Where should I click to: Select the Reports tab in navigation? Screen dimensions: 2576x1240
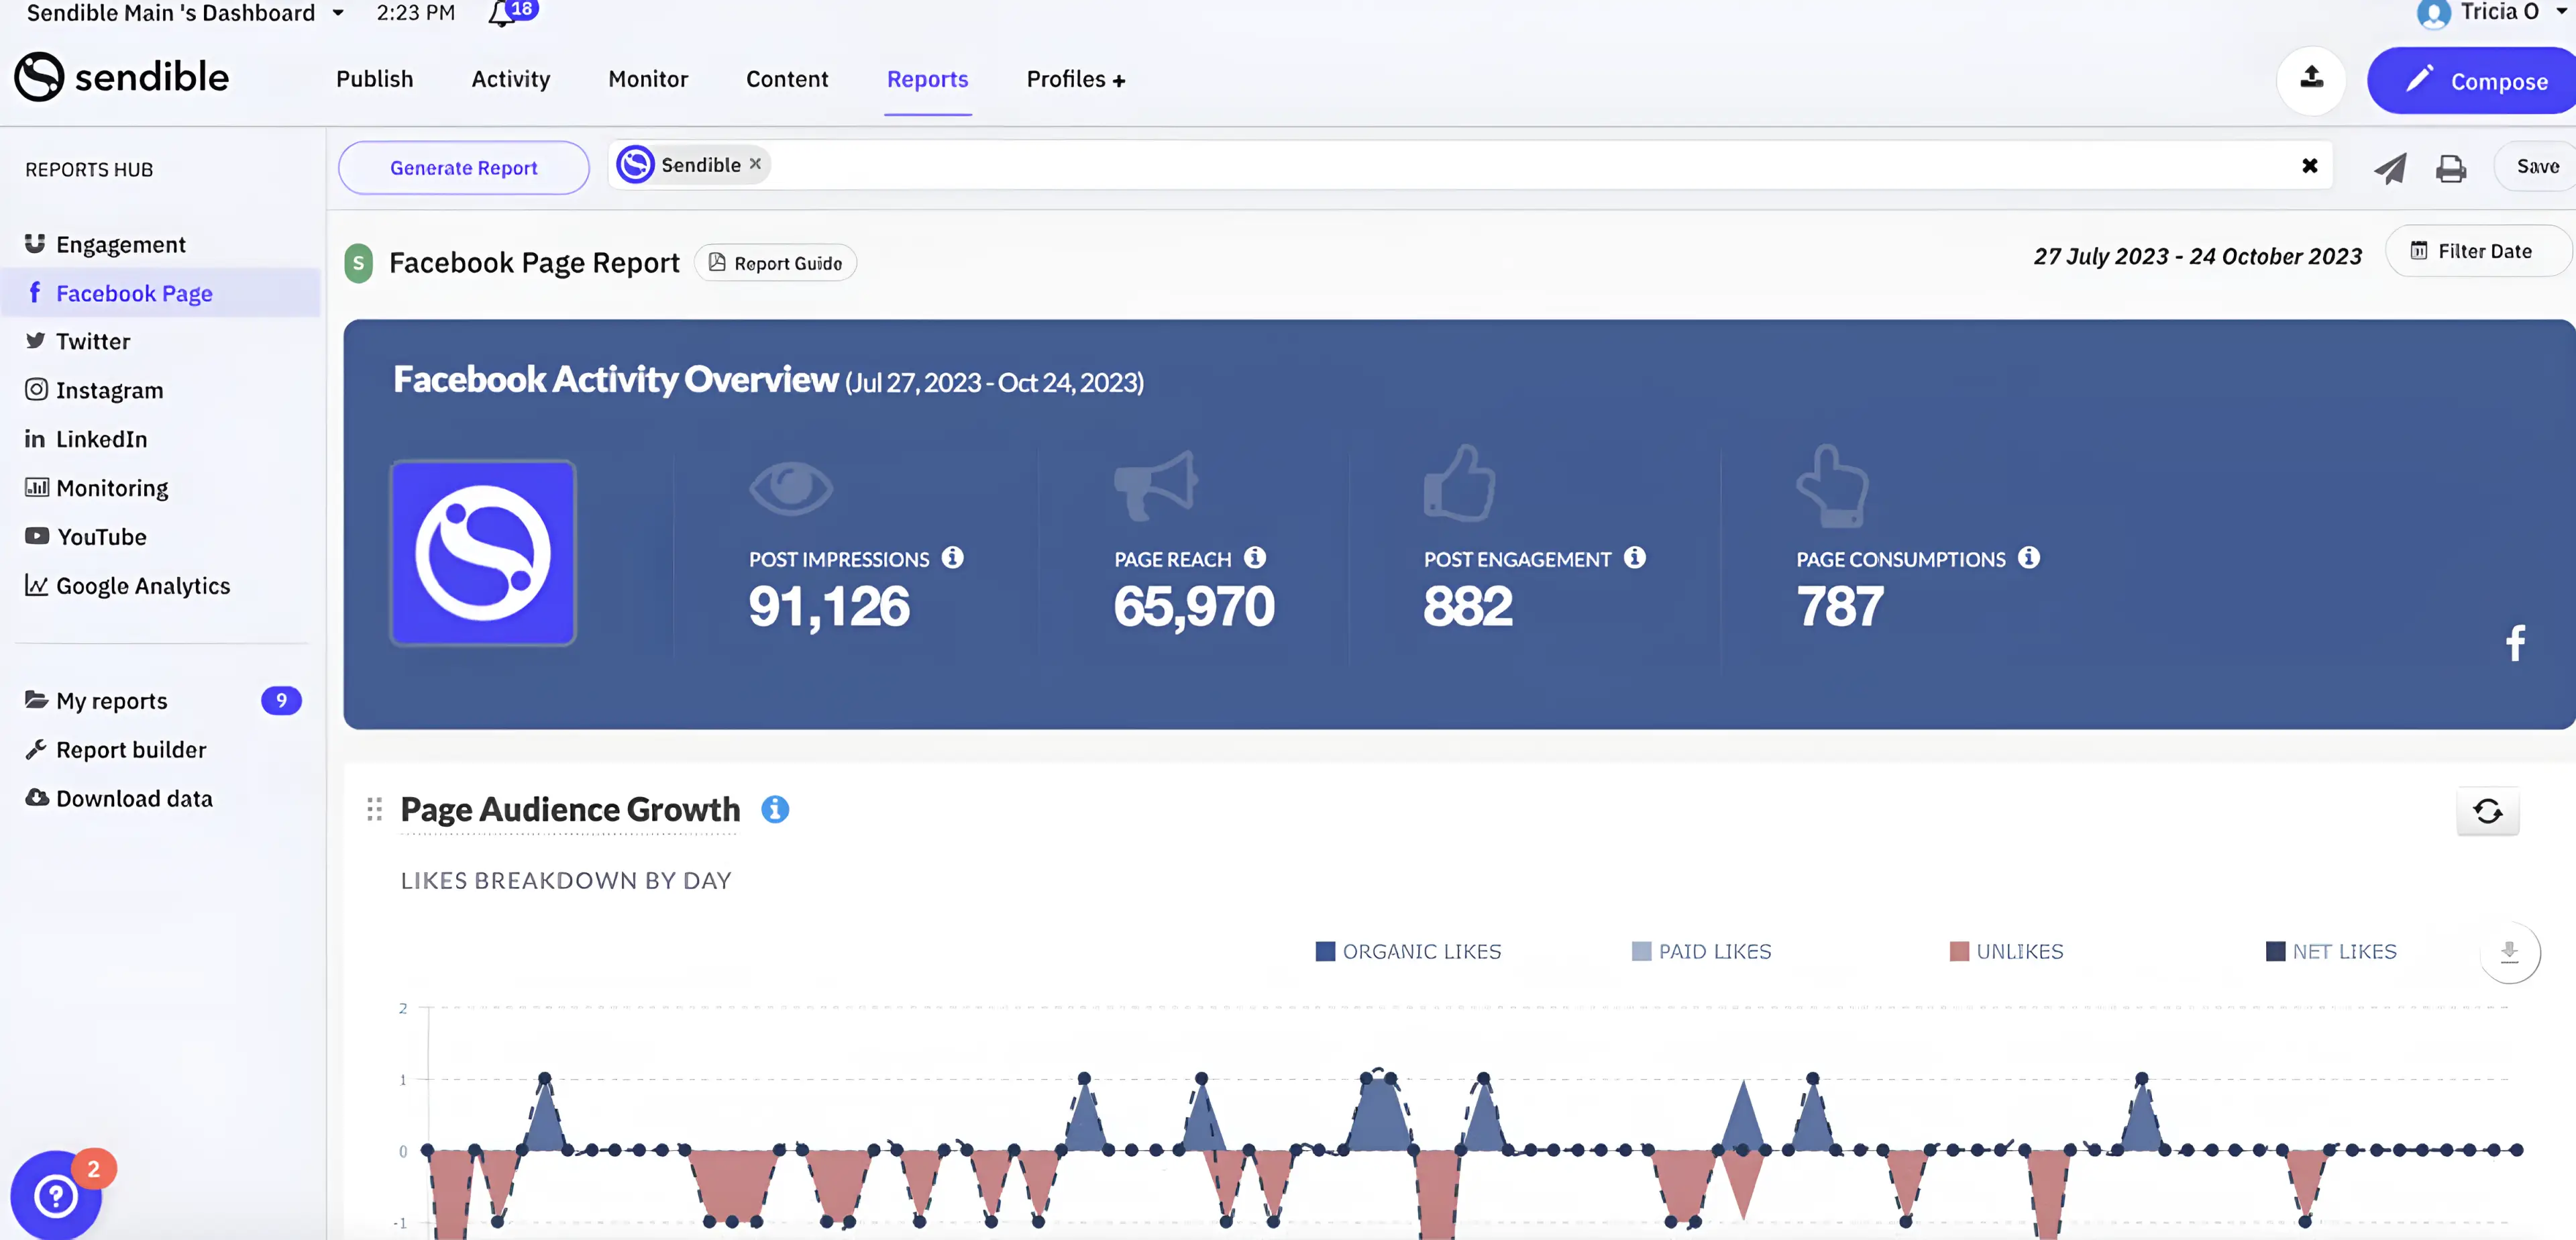coord(926,79)
